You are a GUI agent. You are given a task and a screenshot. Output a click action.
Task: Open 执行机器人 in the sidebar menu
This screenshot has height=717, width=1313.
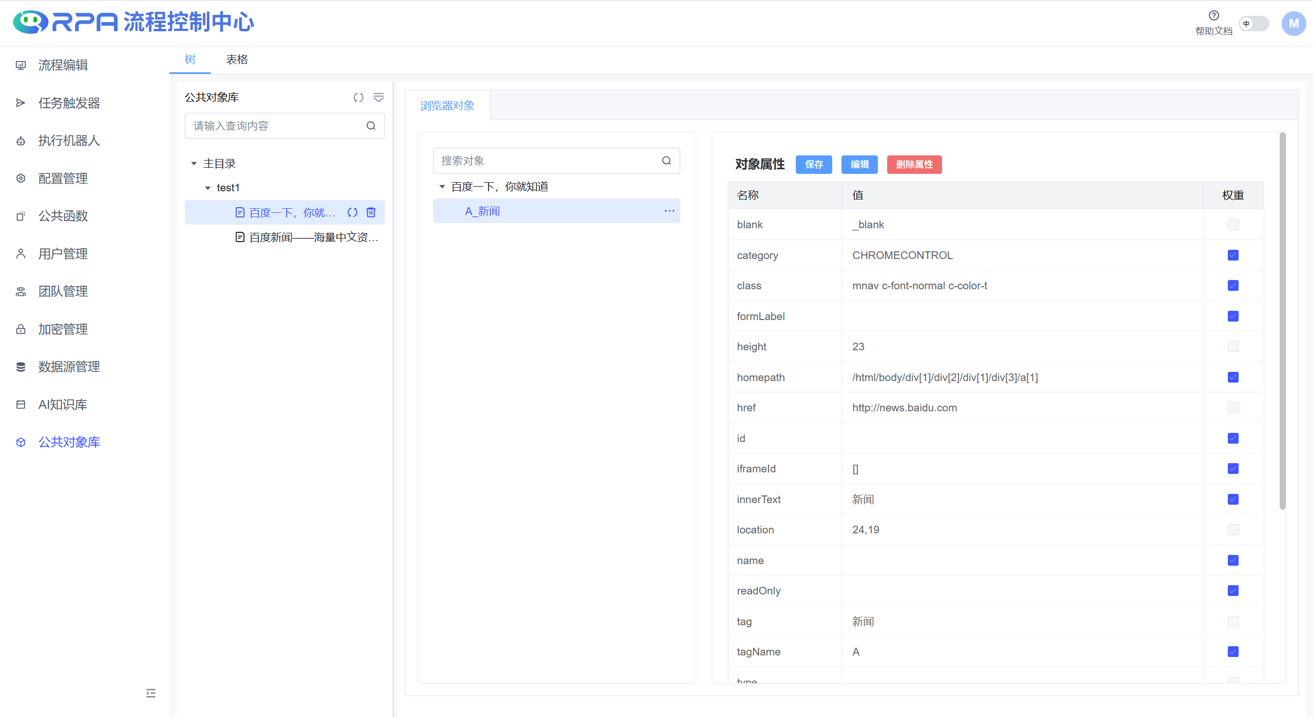(x=69, y=141)
